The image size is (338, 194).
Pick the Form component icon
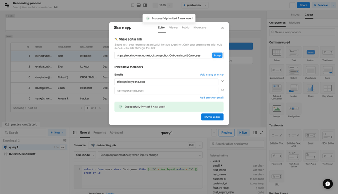(328, 70)
